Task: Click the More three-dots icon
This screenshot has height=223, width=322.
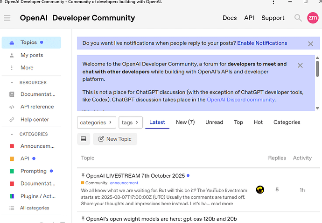Action: click(12, 68)
